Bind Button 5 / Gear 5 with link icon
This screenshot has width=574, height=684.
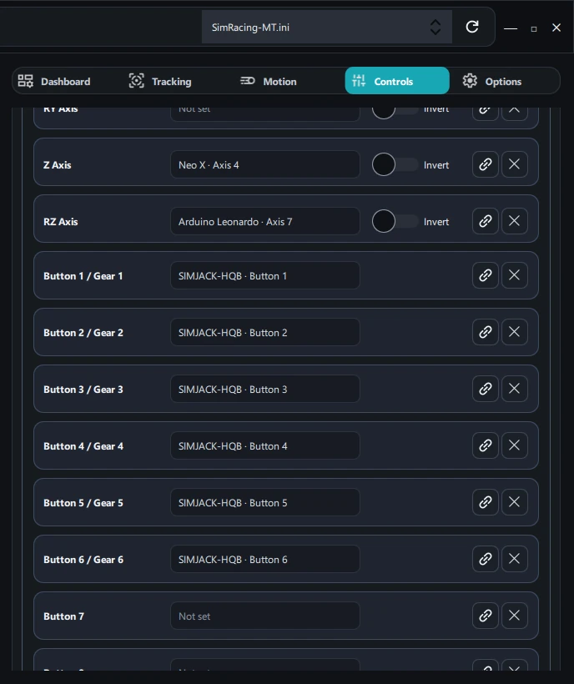pyautogui.click(x=486, y=502)
